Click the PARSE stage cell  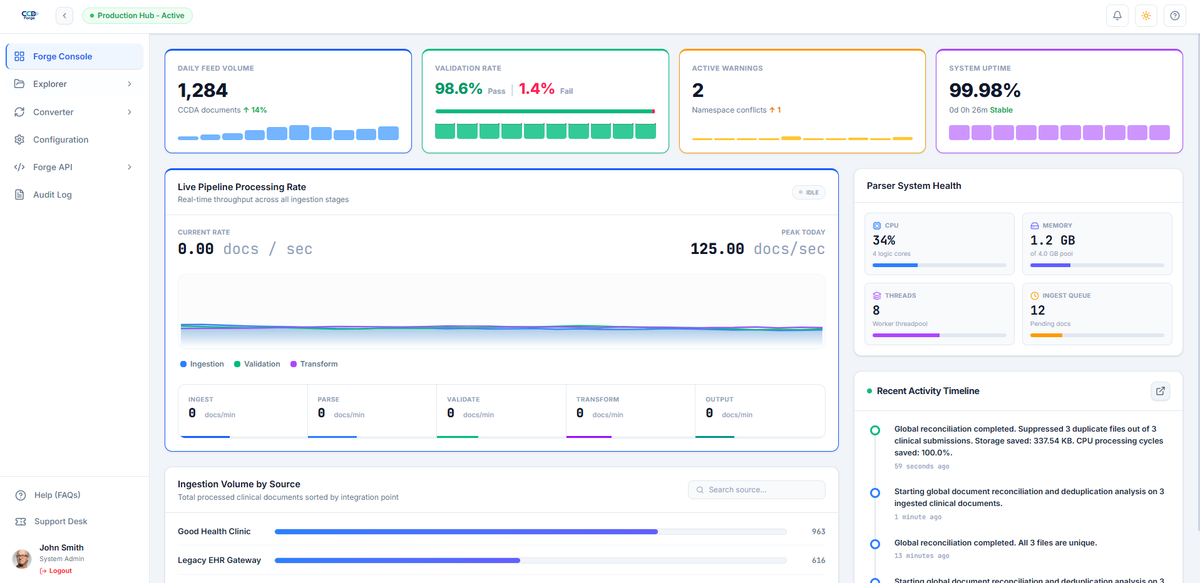(x=372, y=411)
